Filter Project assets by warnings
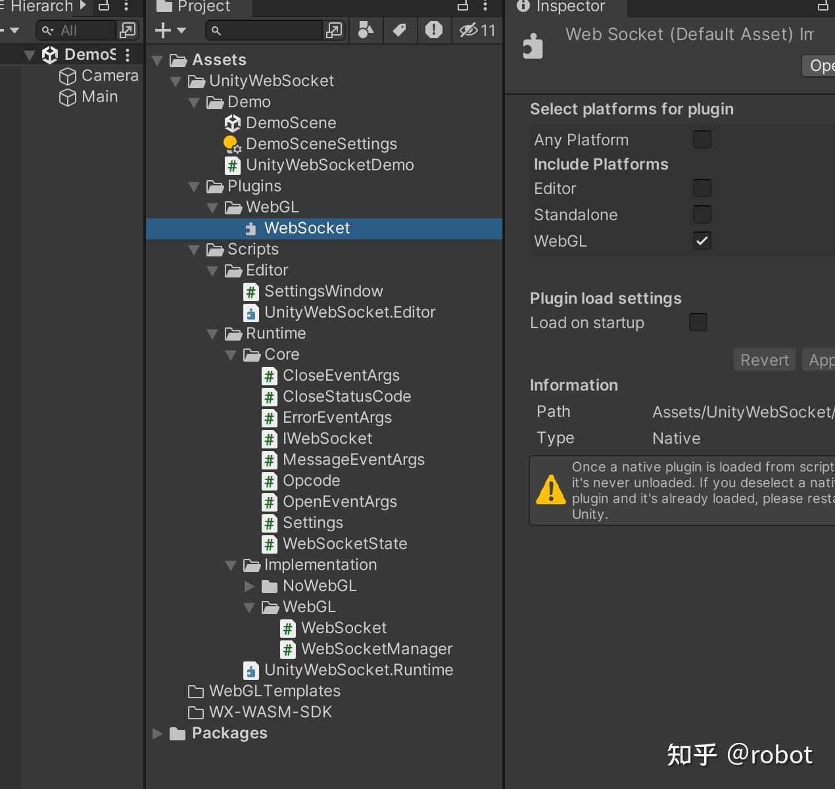Screen dimensions: 835x789 433,30
